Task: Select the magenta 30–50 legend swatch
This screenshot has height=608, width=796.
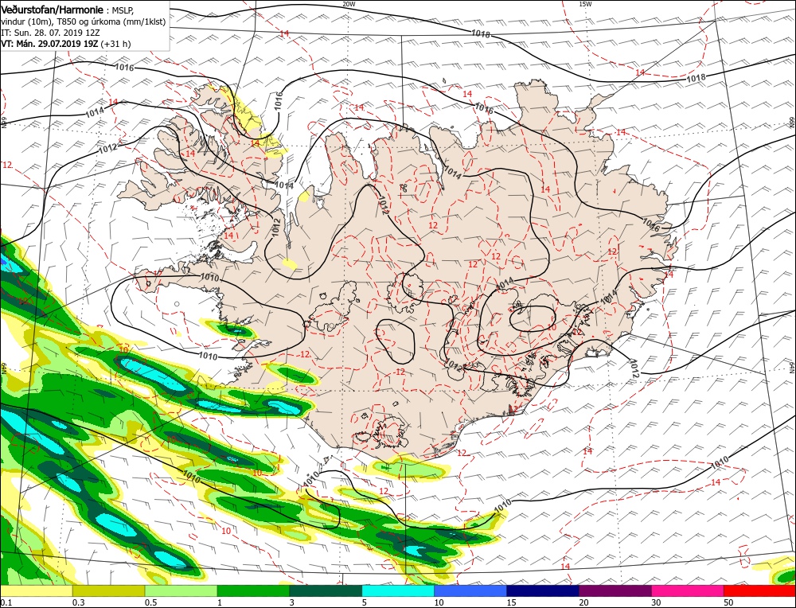Action: coord(688,590)
